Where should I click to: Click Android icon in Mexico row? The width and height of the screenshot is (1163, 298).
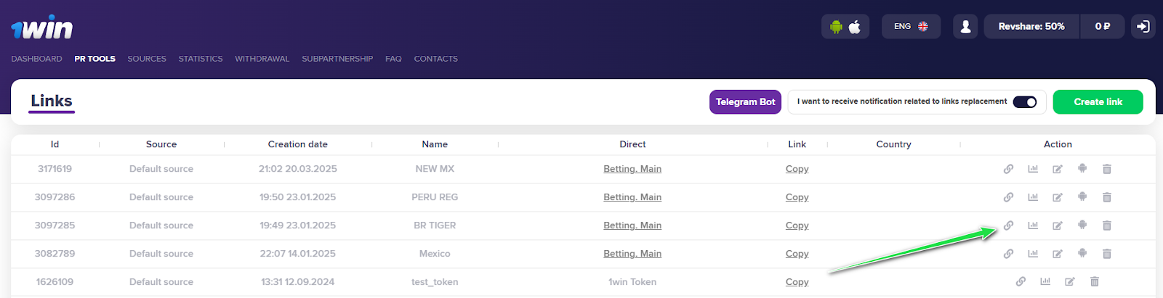(1082, 253)
